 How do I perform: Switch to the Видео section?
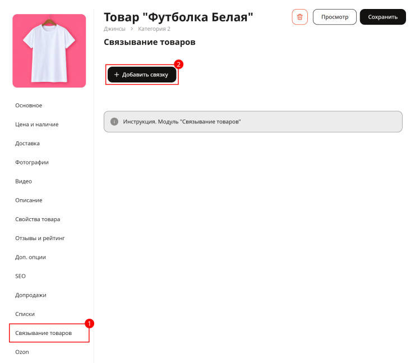(x=24, y=181)
